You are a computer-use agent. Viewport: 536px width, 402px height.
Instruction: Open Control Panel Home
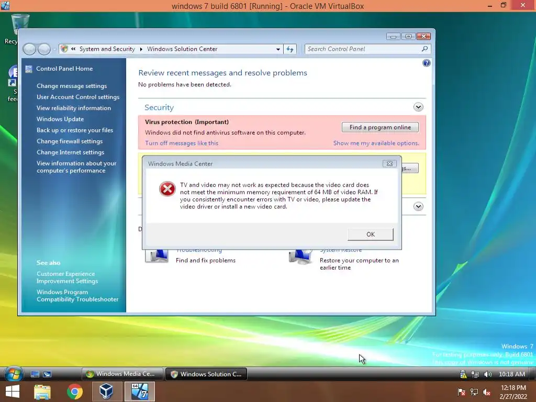pyautogui.click(x=64, y=69)
